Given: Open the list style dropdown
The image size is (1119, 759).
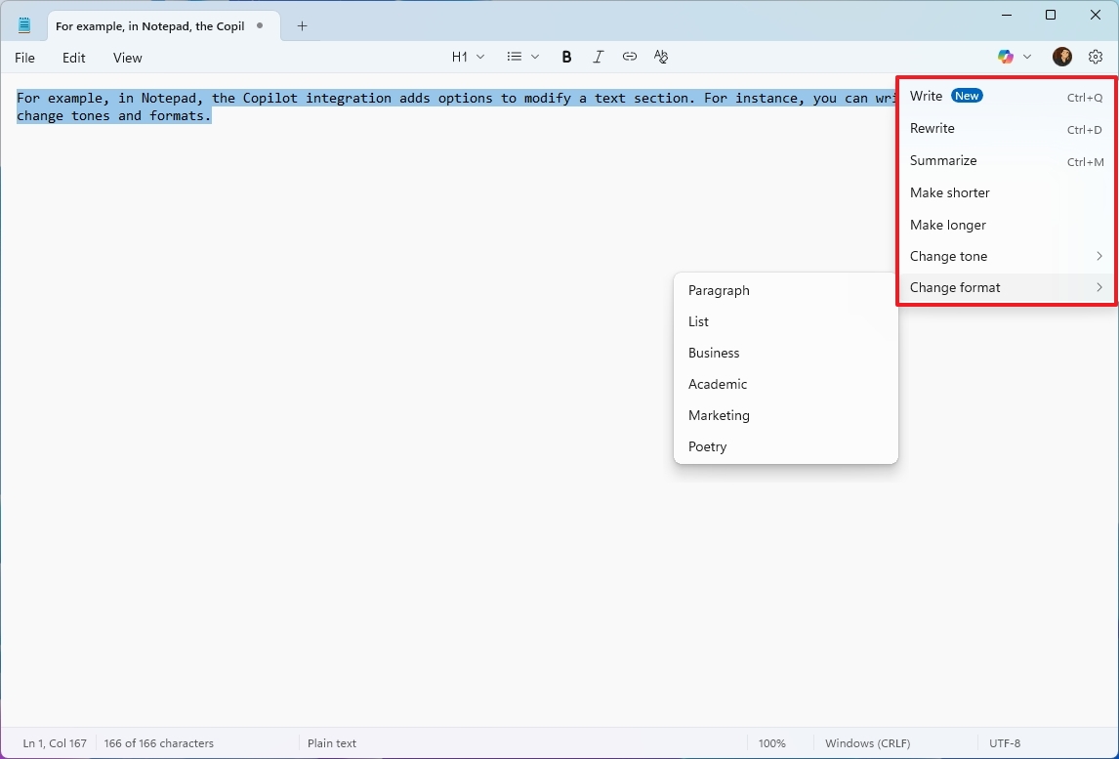Looking at the screenshot, I should [522, 56].
